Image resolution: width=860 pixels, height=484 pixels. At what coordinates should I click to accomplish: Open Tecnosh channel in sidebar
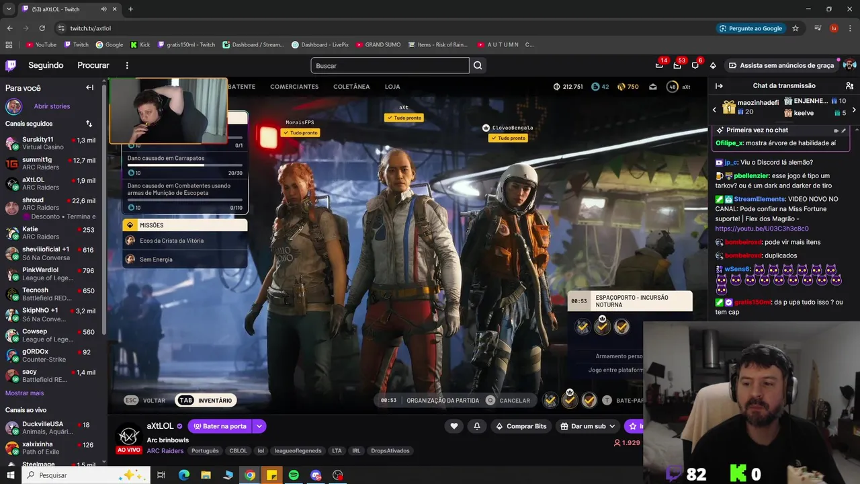[x=52, y=294]
